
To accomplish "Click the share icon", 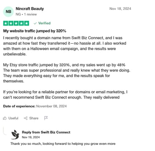I will coord(26,118).
